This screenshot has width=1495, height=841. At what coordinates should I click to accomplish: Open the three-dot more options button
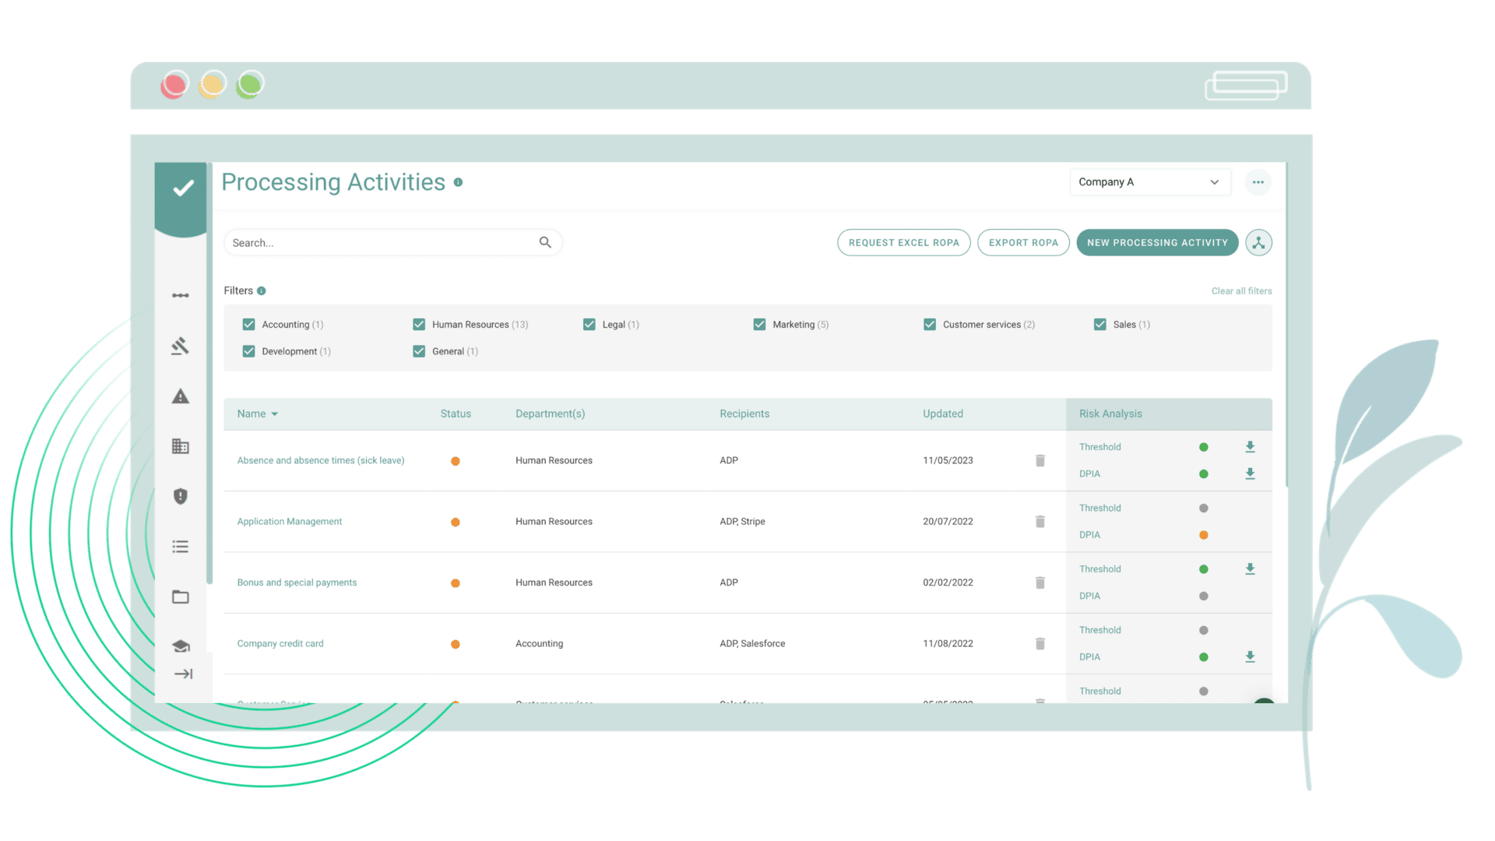coord(1258,182)
